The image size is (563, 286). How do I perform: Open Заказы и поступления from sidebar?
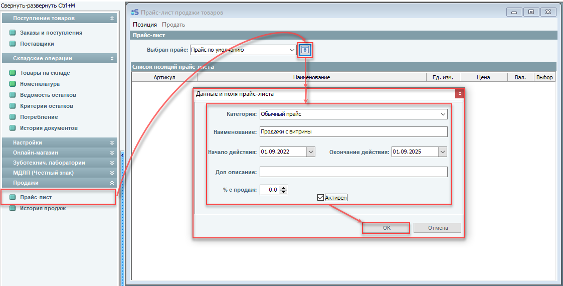[51, 33]
